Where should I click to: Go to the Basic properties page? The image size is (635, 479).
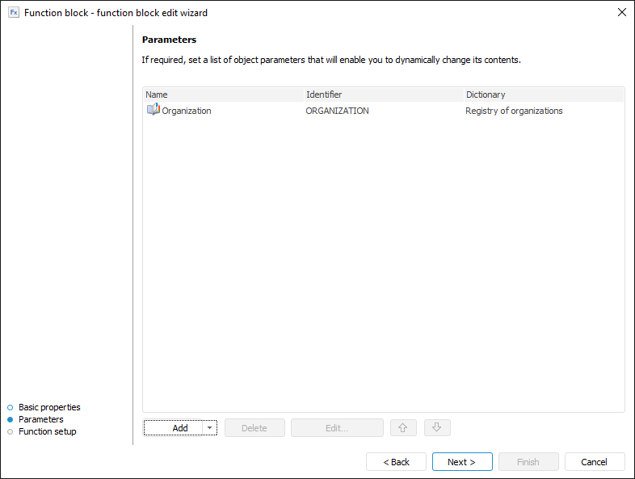click(49, 407)
